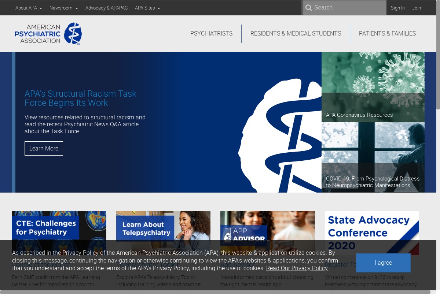
Task: Open the Psychiatrists section
Action: [x=211, y=34]
